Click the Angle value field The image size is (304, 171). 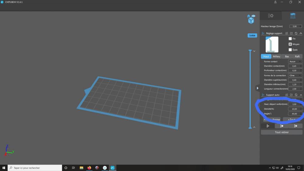(x=295, y=114)
